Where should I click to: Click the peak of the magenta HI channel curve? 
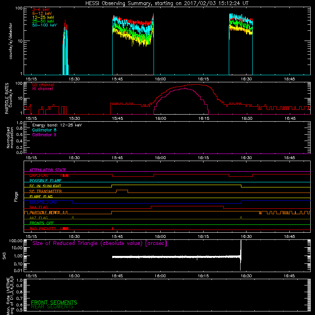click(x=185, y=88)
